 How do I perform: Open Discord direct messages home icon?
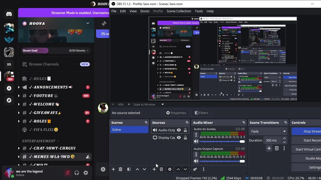pyautogui.click(x=9, y=14)
